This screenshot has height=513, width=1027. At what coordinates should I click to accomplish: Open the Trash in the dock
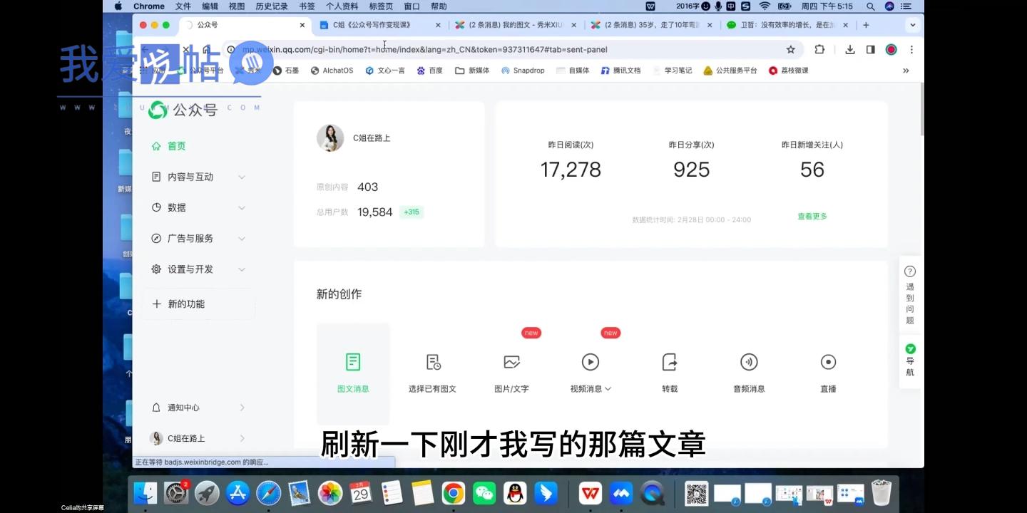[x=882, y=492]
